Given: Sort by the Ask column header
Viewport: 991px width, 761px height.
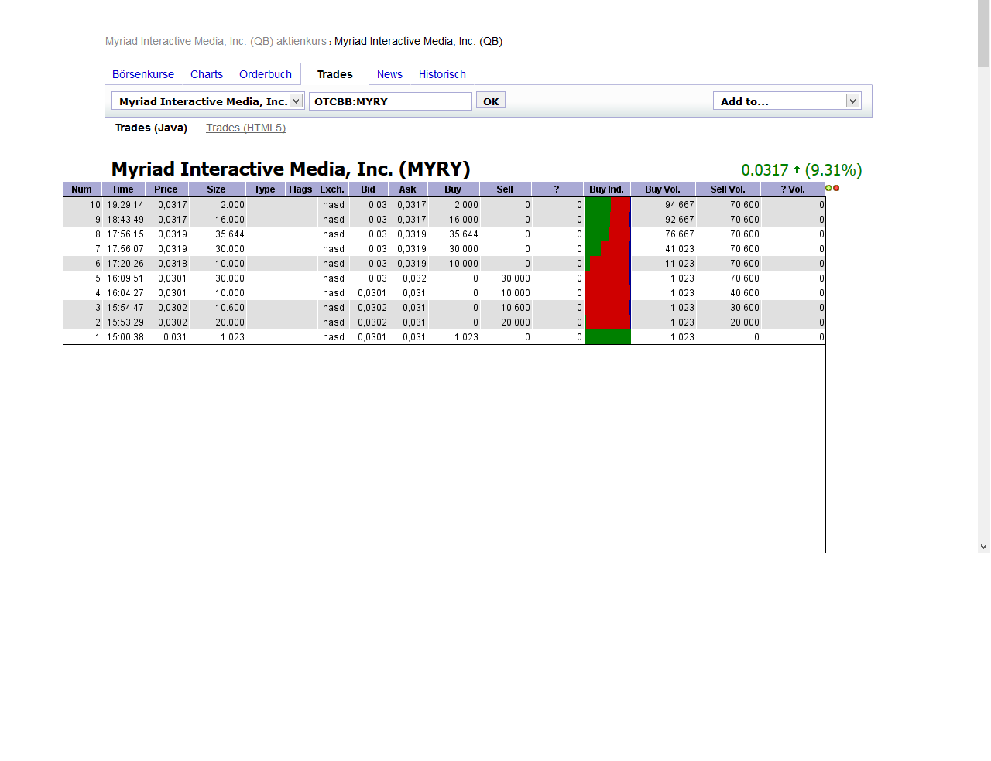Looking at the screenshot, I should (x=408, y=189).
